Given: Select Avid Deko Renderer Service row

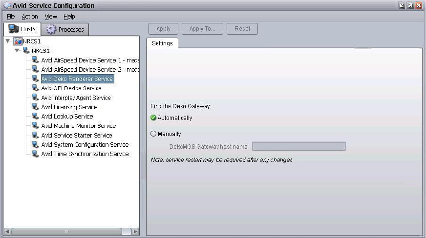Looking at the screenshot, I should pos(77,79).
